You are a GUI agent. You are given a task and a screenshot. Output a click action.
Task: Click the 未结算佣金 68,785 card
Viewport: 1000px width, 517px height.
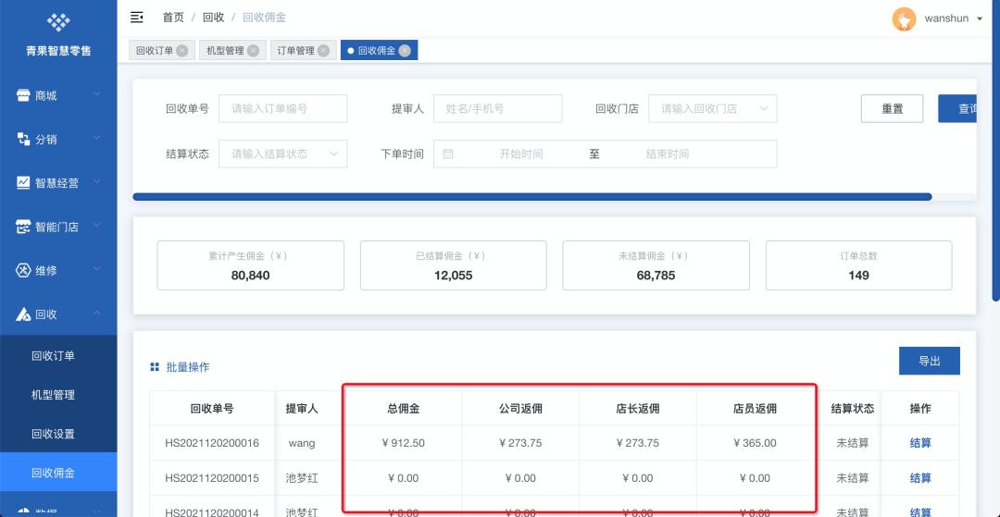pos(656,265)
